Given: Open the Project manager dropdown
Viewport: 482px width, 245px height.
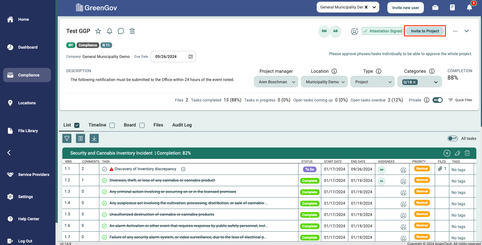Looking at the screenshot, I should click(276, 82).
